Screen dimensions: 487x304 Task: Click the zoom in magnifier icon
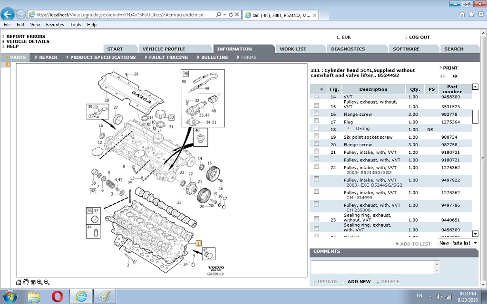[x=40, y=282]
